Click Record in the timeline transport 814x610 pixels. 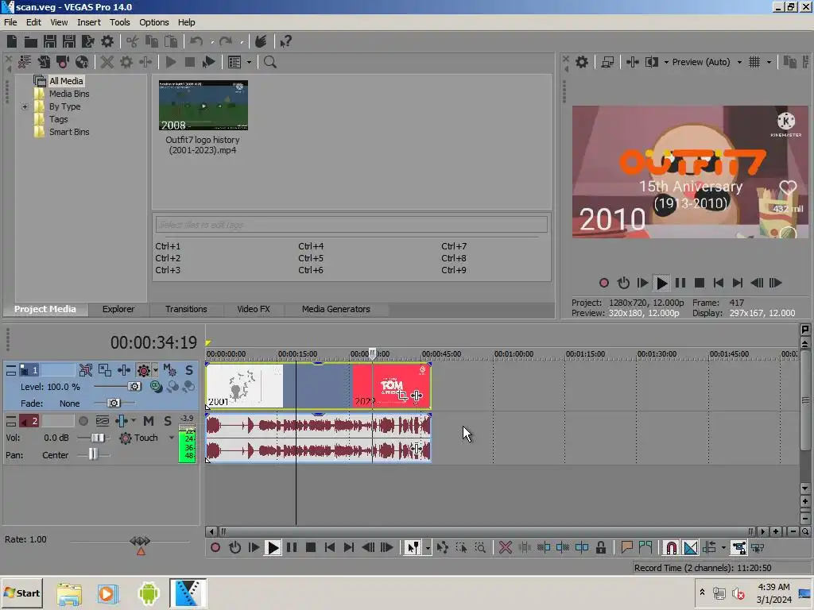[x=215, y=548]
